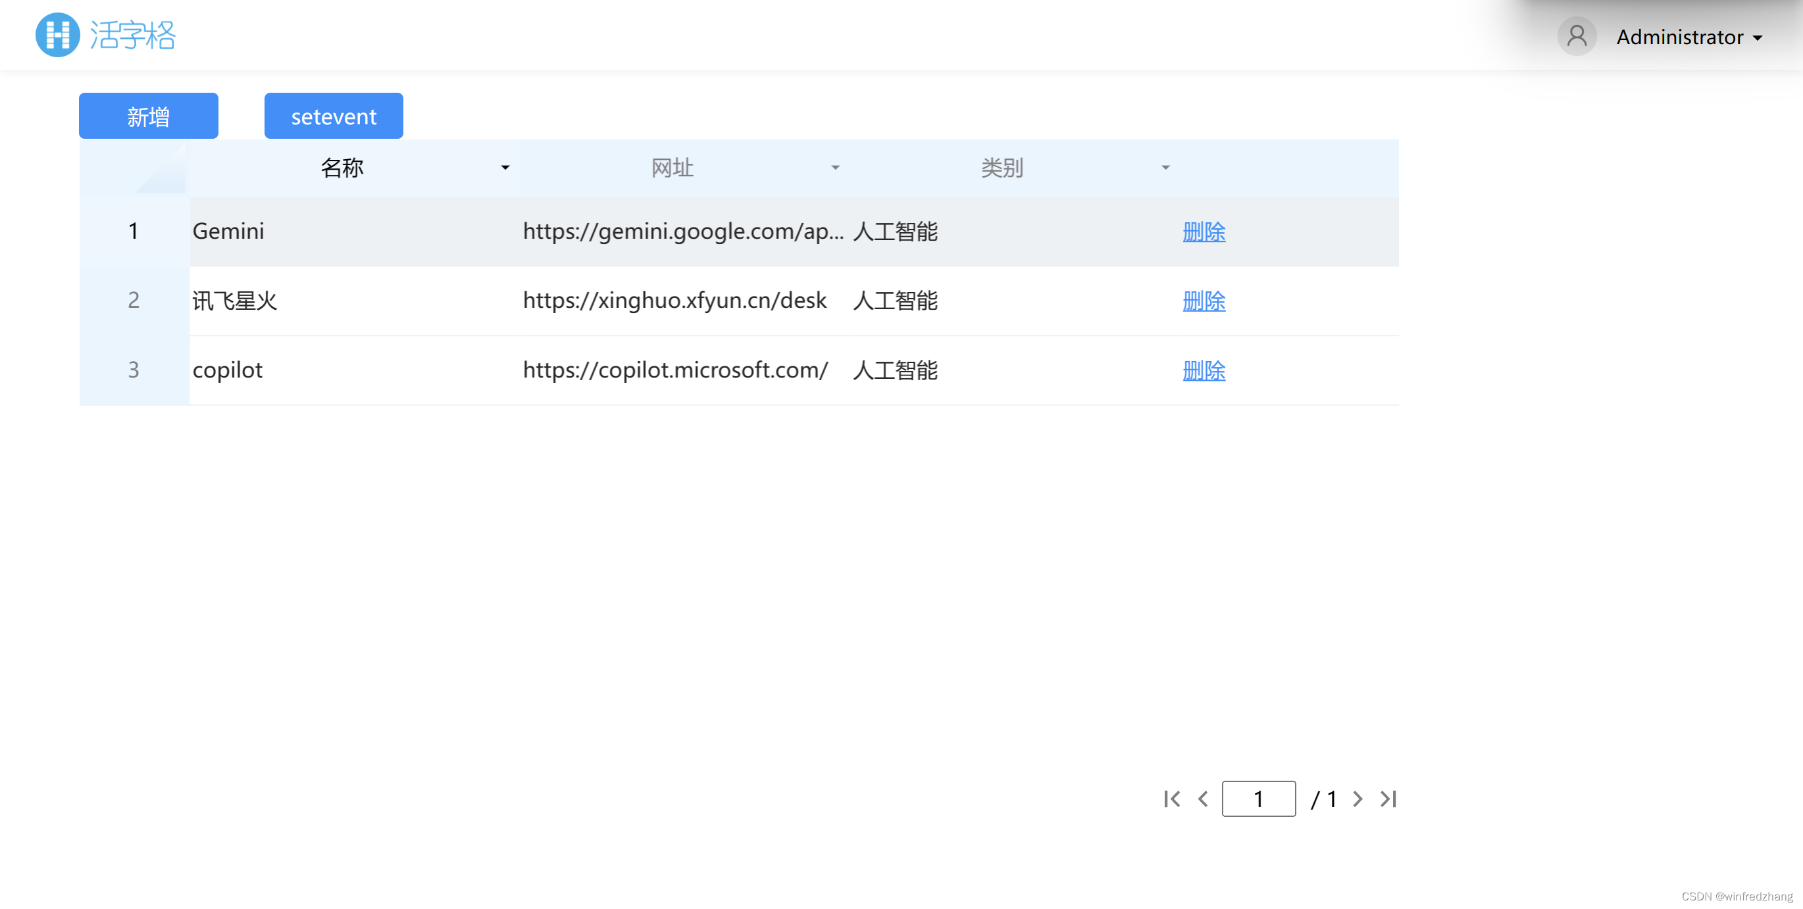Viewport: 1803px width, 909px height.
Task: Click the setevent button
Action: 333,116
